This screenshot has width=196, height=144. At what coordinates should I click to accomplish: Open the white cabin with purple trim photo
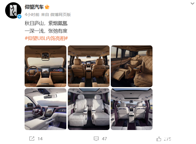pos(132,109)
